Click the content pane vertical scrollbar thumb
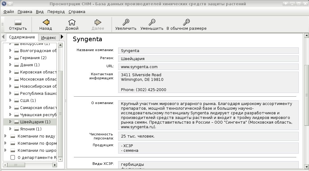The image size is (309, 171). pos(307,95)
